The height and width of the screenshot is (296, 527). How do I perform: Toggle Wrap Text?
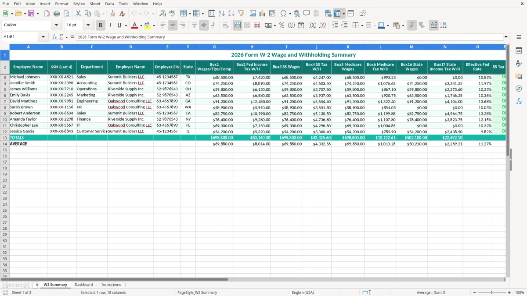click(x=226, y=25)
